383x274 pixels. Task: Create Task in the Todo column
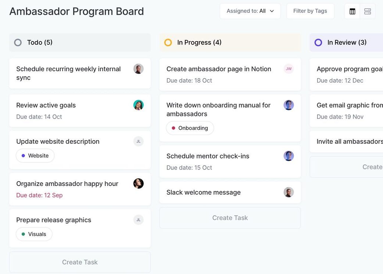(80, 262)
